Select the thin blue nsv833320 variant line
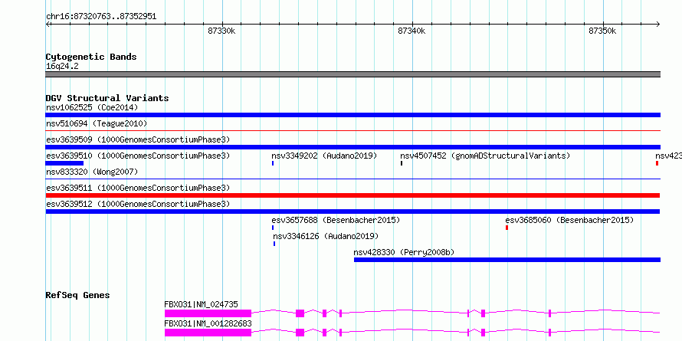The image size is (682, 341). [x=352, y=179]
